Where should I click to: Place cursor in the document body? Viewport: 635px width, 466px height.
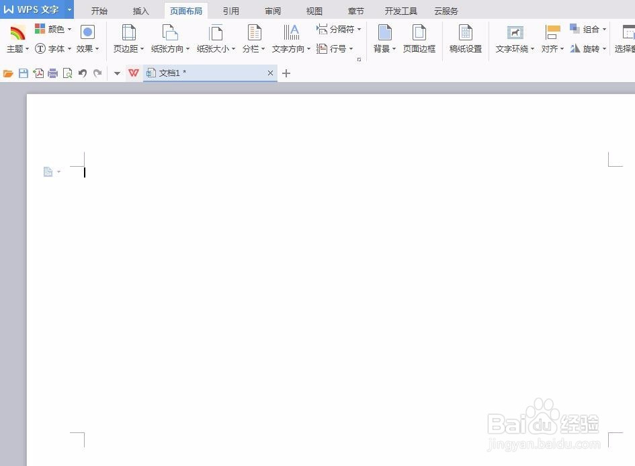pyautogui.click(x=346, y=300)
